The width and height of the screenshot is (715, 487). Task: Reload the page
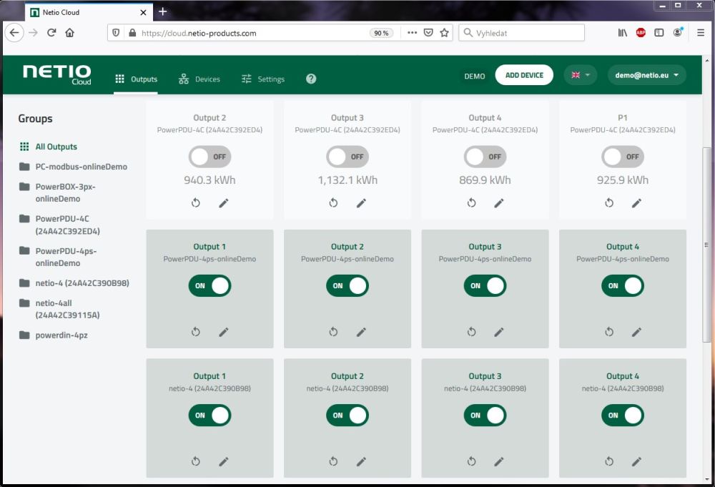click(51, 33)
